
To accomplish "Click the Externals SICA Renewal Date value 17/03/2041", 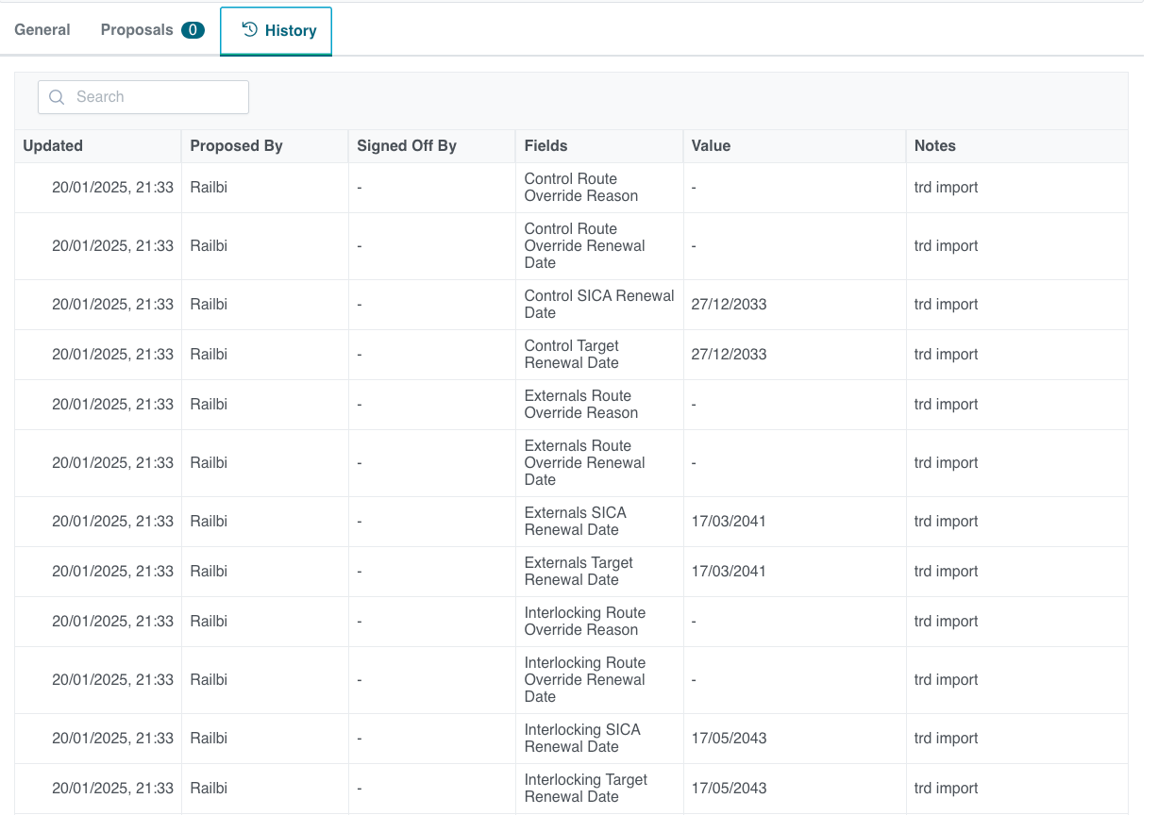I will (728, 522).
